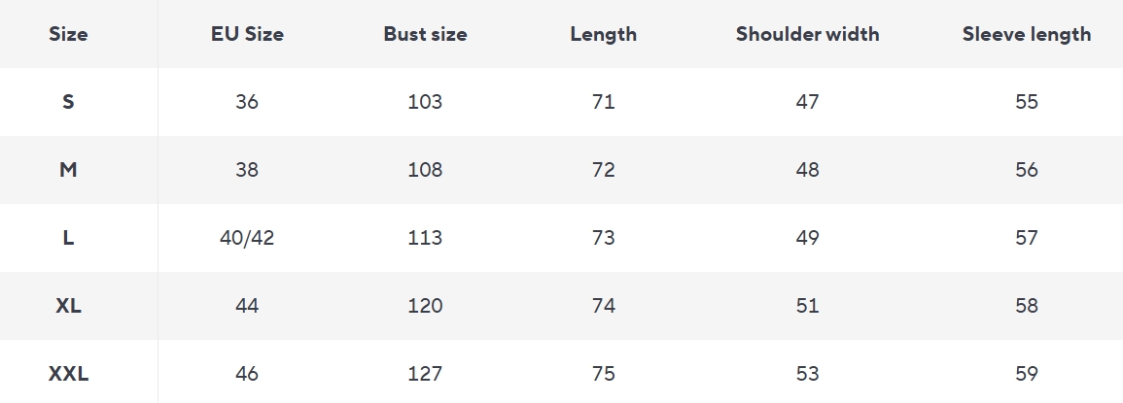Click the XL size row label
Screen dimensions: 1123x403
pos(68,306)
